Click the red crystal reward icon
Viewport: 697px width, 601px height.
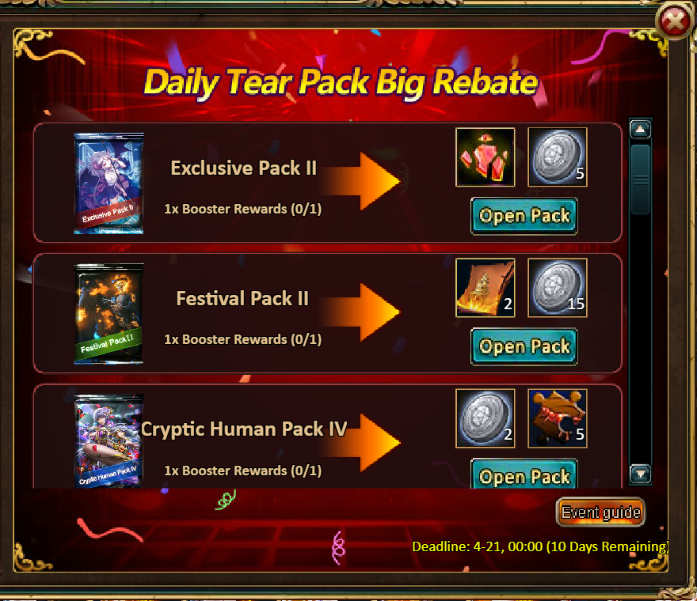[485, 157]
